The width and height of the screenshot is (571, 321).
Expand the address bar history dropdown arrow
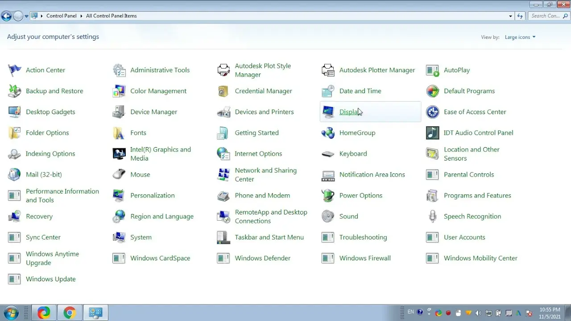pos(510,16)
